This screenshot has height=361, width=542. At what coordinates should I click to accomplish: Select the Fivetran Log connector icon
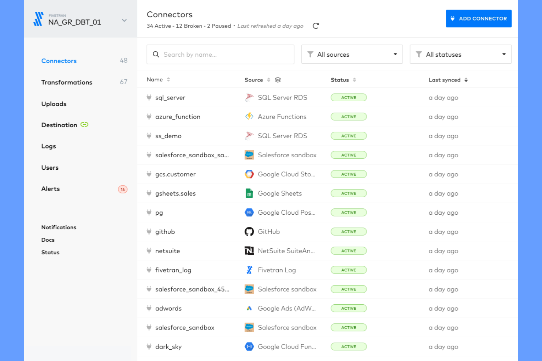249,270
